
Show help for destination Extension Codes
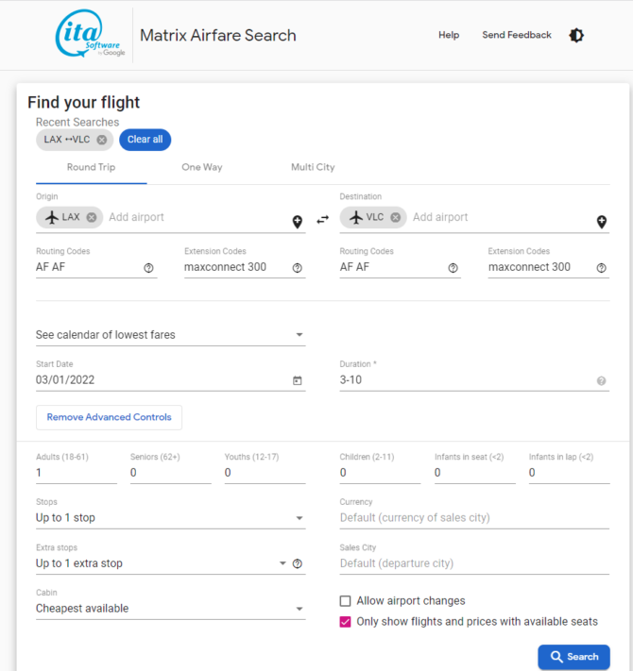[601, 268]
